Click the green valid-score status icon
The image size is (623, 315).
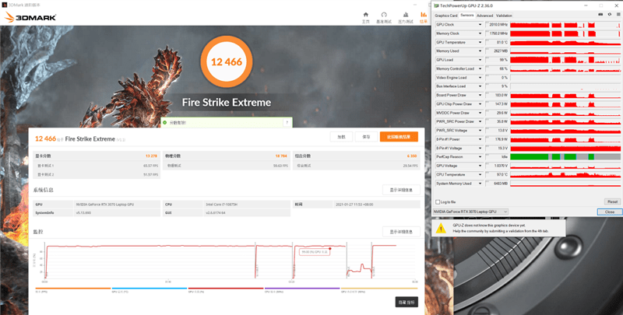[164, 123]
